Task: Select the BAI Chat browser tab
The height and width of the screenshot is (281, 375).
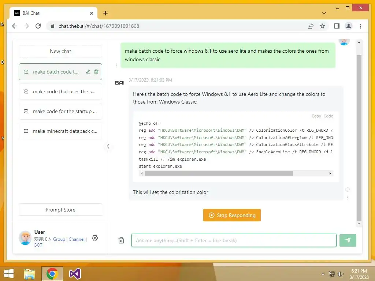Action: [53, 13]
